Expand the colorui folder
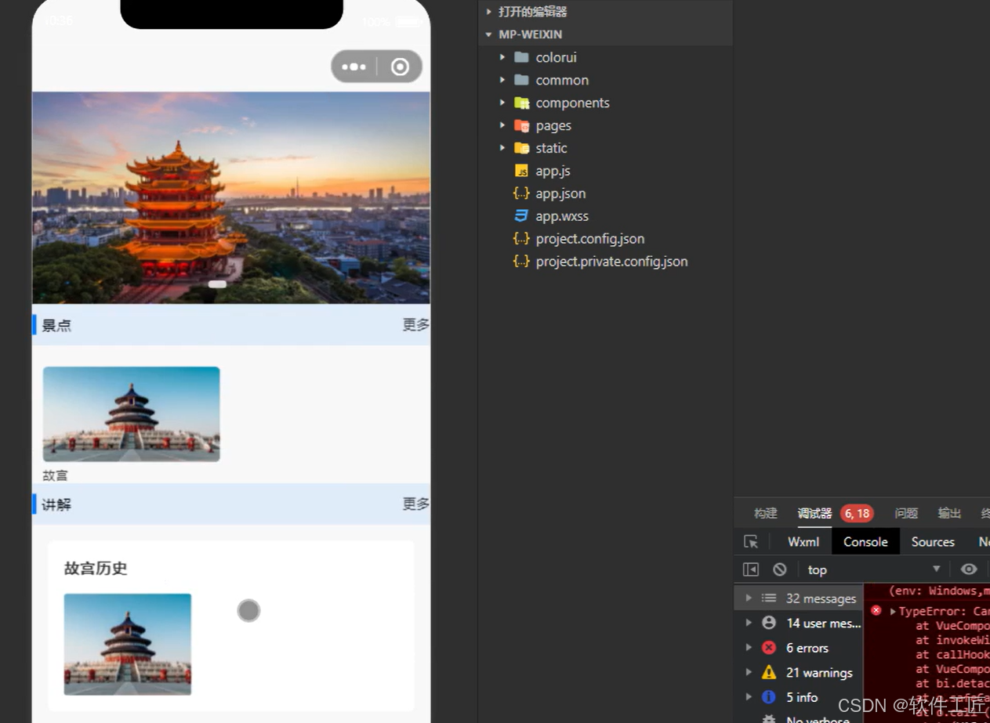 pyautogui.click(x=502, y=57)
